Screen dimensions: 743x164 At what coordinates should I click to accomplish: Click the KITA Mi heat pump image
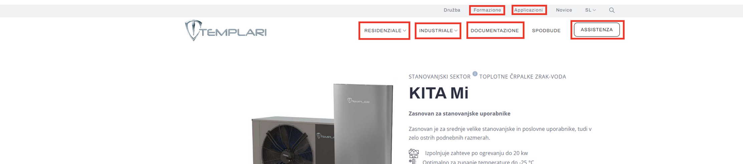pyautogui.click(x=322, y=123)
